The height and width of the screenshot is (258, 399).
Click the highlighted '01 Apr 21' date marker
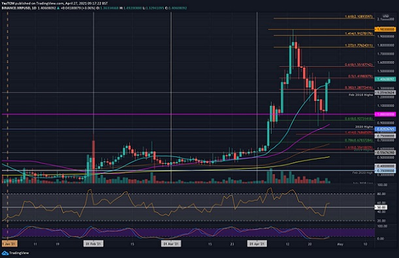[x=257, y=244]
